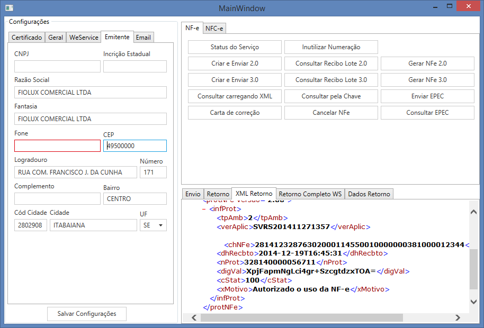The height and width of the screenshot is (328, 484).
Task: Click the Cidade field showing ITABAIANA
Action: click(x=93, y=225)
